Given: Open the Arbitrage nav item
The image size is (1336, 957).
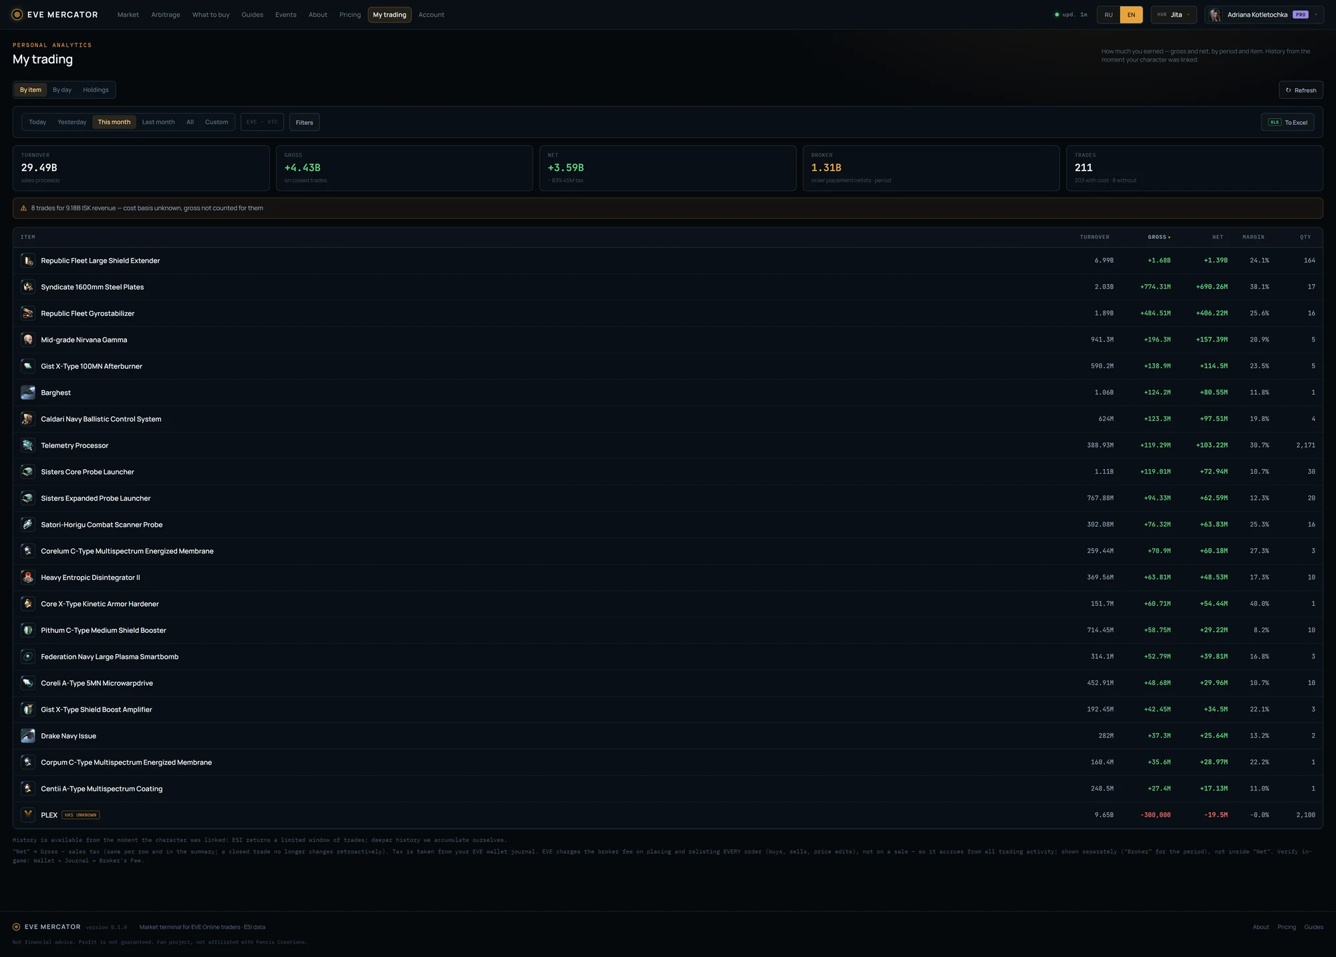Looking at the screenshot, I should coord(166,15).
